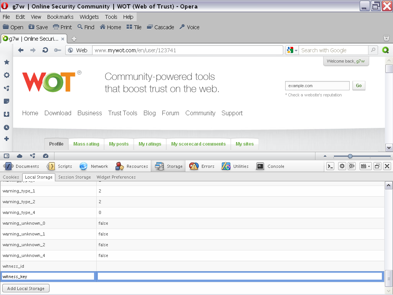The width and height of the screenshot is (393, 295).
Task: Click the green WOT icon beside search
Action: [385, 50]
